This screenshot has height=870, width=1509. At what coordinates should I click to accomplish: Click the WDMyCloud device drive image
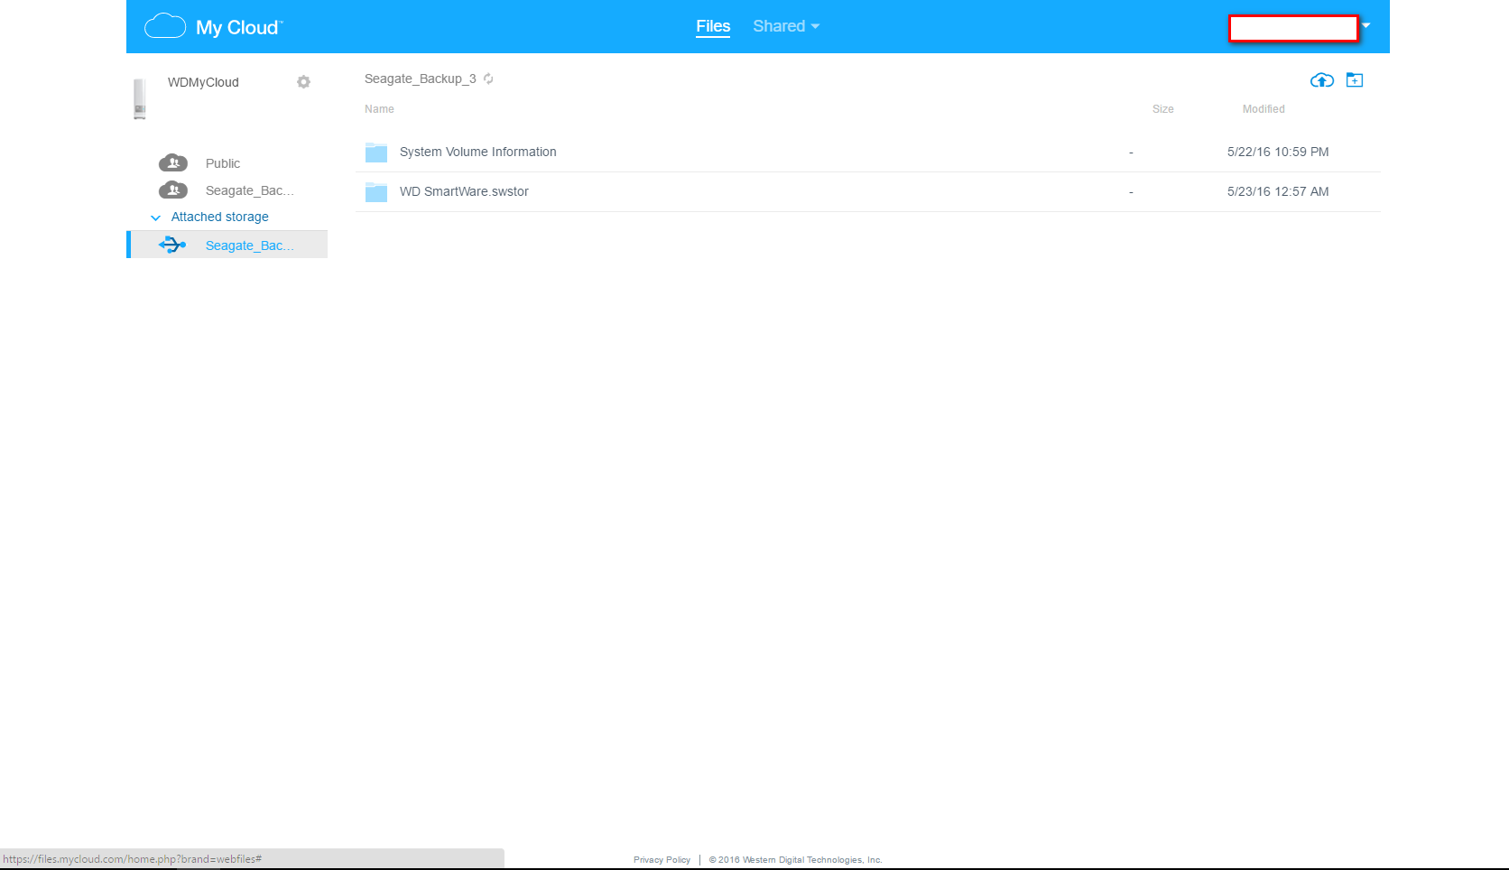(x=140, y=99)
